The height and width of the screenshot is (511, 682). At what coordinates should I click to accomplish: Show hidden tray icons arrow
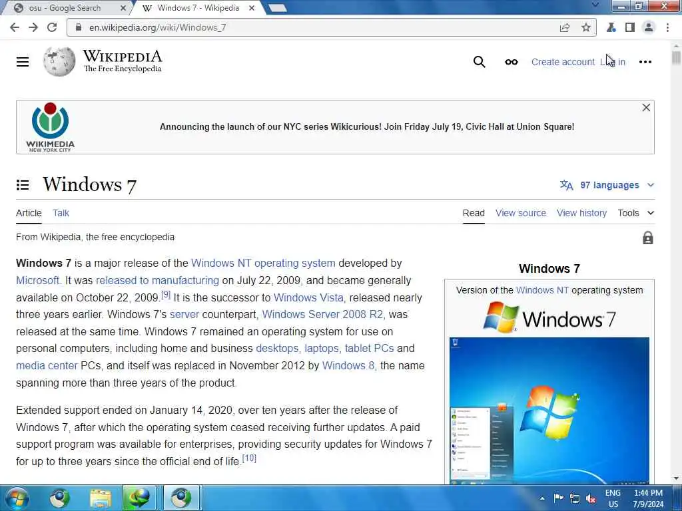click(x=542, y=498)
